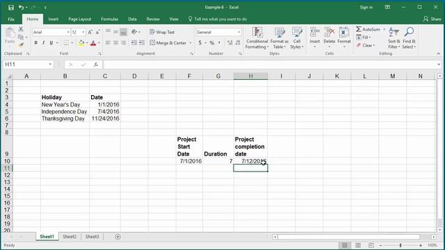Apply the red Font Color swatch
The width and height of the screenshot is (445, 250).
[93, 43]
